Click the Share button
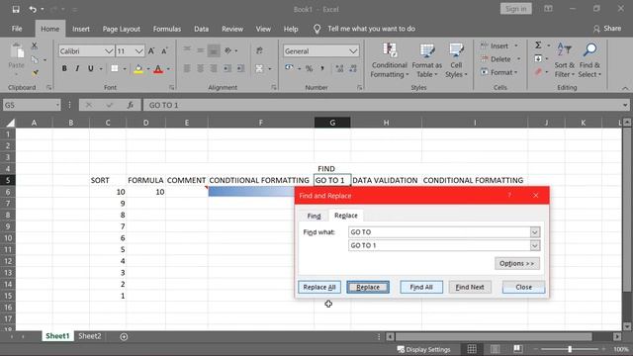 [x=607, y=29]
